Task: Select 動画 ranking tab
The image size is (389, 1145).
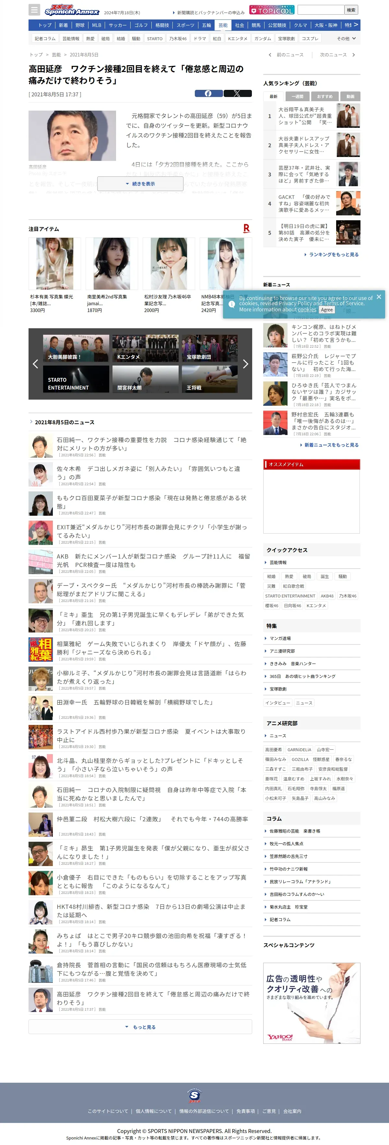Action: [x=350, y=96]
